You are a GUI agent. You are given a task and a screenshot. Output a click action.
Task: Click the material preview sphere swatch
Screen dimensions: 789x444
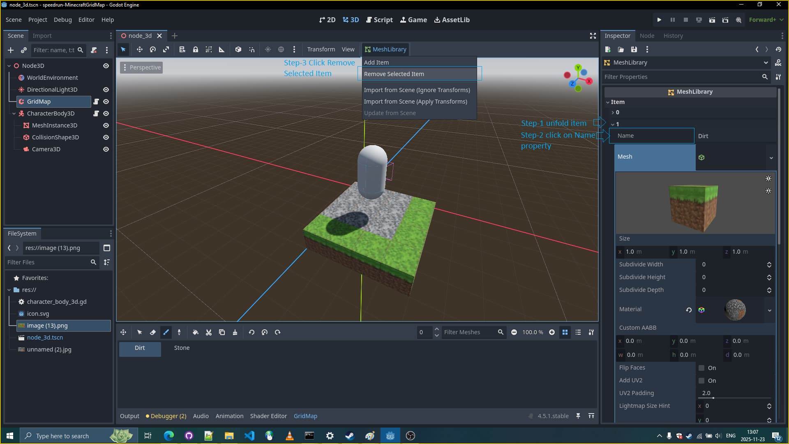[735, 310]
